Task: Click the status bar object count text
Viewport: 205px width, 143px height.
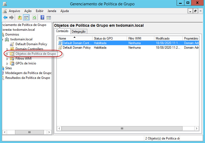Action: coord(162,138)
